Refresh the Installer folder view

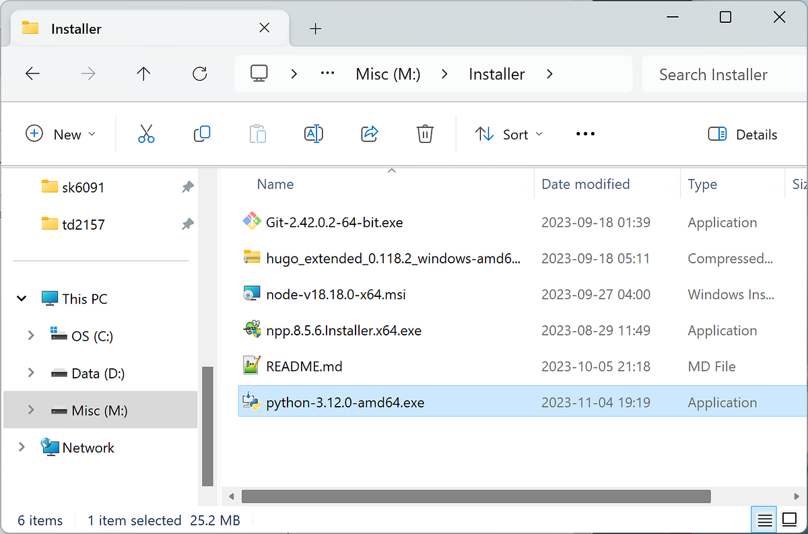[199, 74]
